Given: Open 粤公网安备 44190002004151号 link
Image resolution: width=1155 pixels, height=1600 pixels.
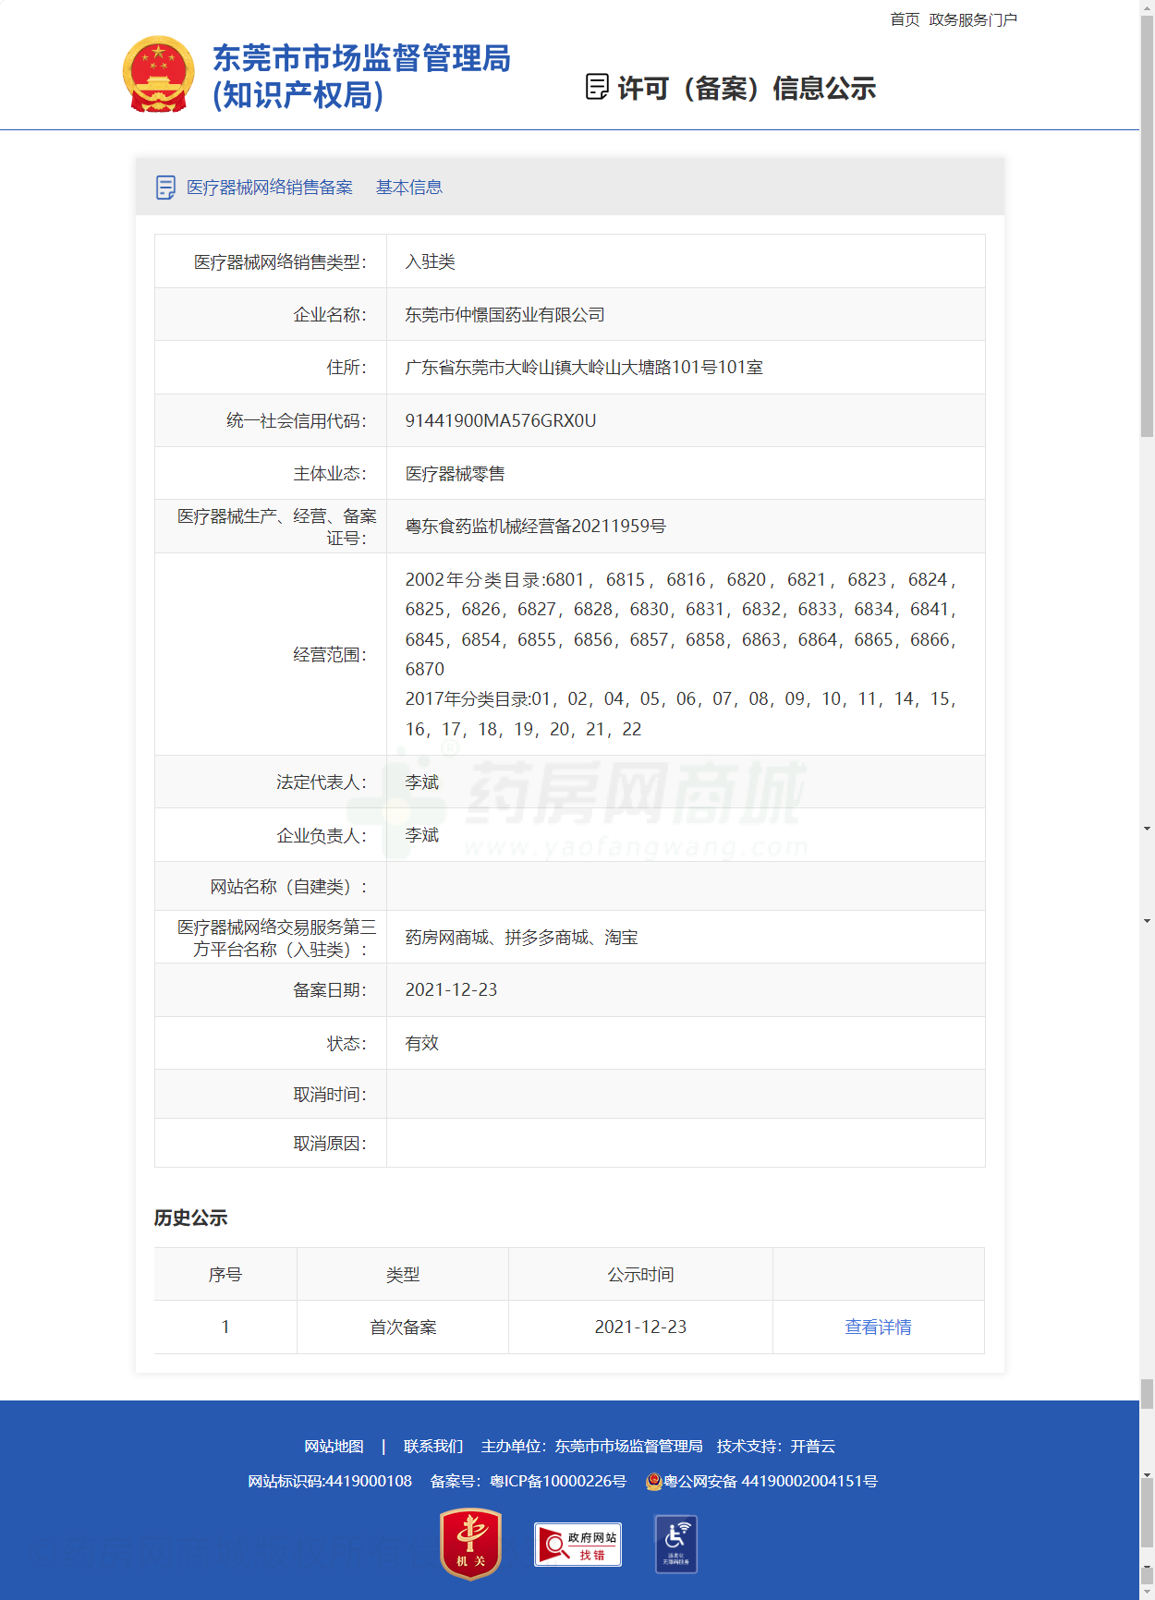Looking at the screenshot, I should click(771, 1481).
